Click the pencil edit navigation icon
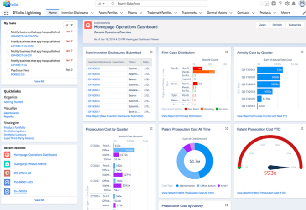This screenshot has width=306, height=210. [304, 13]
